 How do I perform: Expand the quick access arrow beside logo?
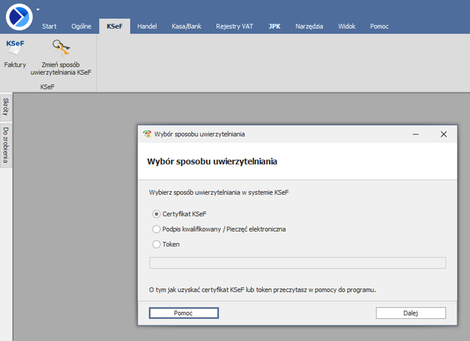[x=38, y=9]
